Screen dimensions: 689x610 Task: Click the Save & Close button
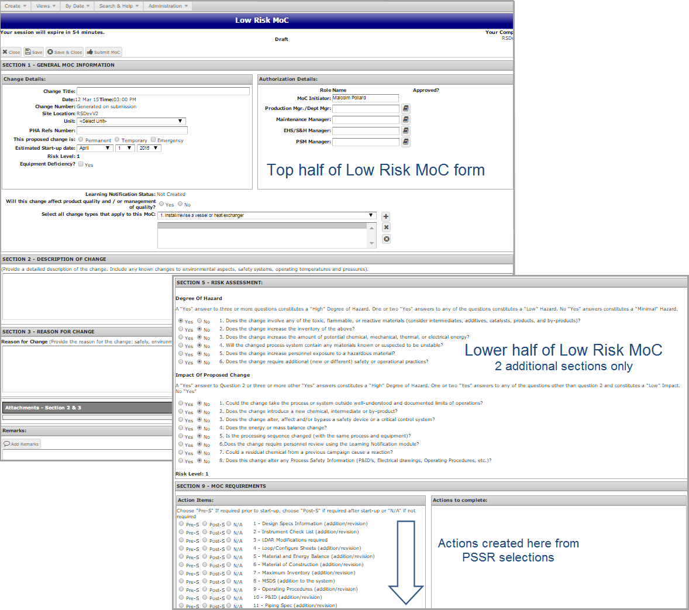65,52
